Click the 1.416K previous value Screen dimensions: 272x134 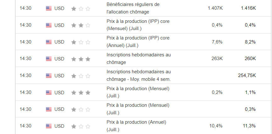(x=248, y=8)
